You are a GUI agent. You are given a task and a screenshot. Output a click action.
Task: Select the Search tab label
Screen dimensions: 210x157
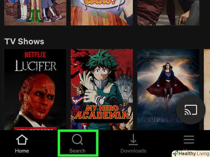(x=77, y=151)
